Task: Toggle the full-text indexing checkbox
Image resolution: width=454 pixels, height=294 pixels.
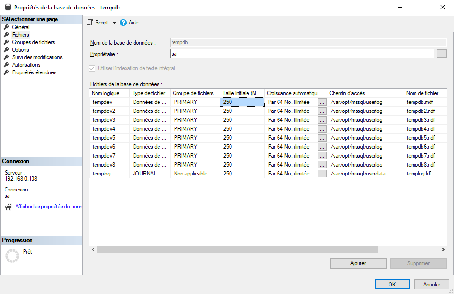Action: [92, 68]
